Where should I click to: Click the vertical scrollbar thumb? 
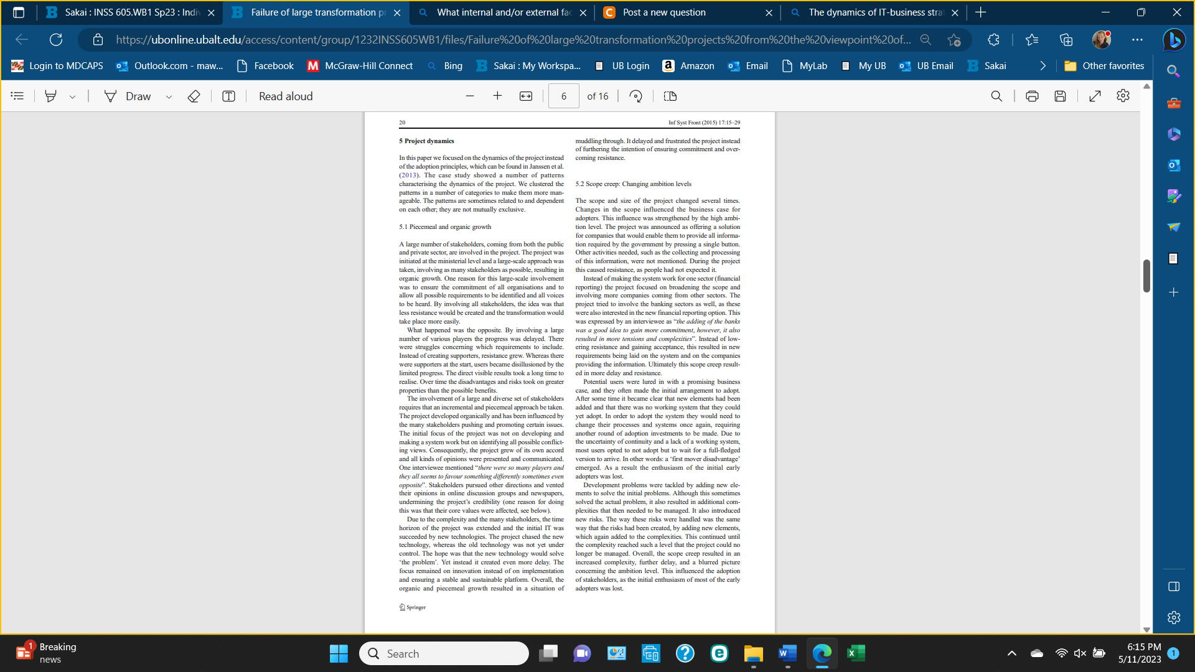[x=1146, y=276]
